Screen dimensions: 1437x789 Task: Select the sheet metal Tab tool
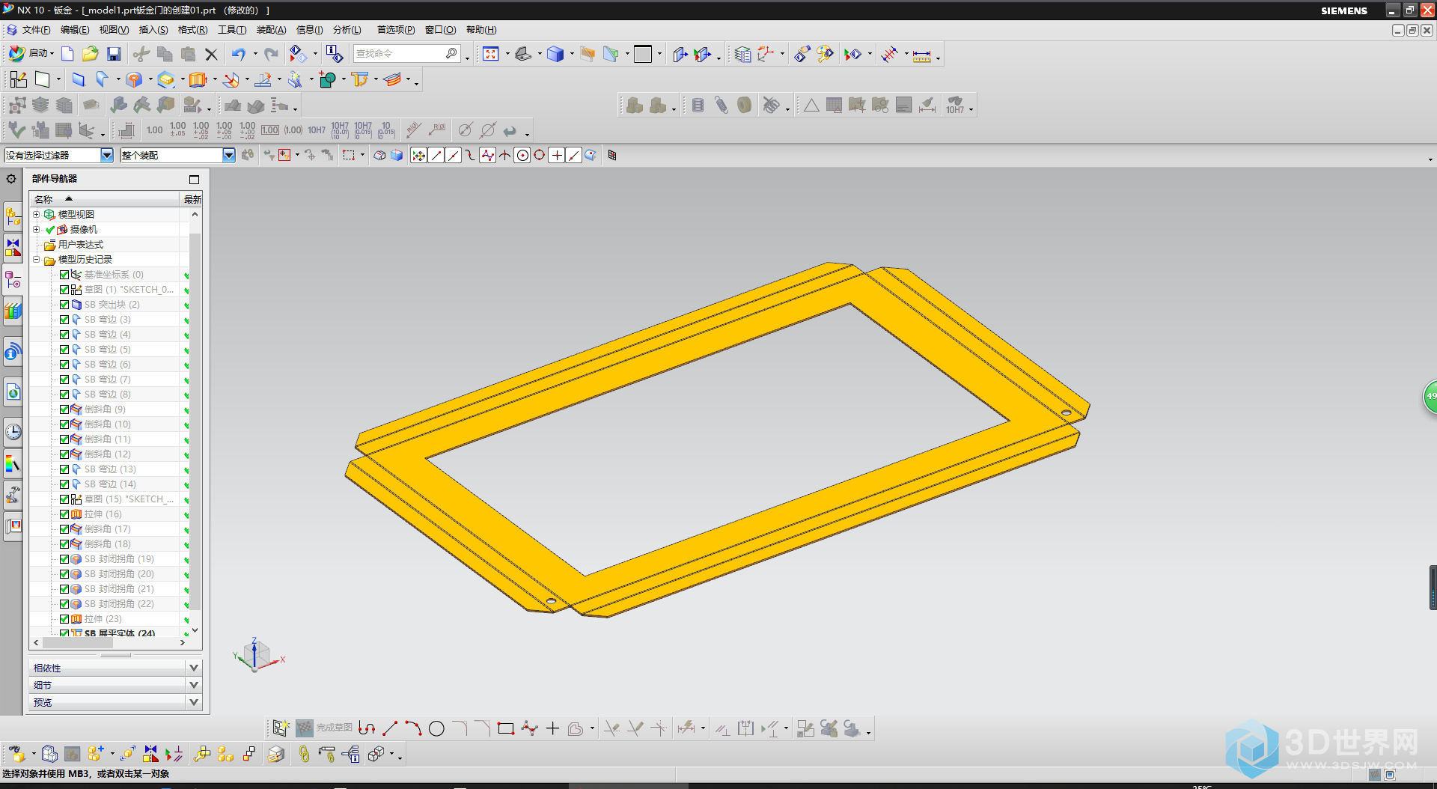(78, 79)
